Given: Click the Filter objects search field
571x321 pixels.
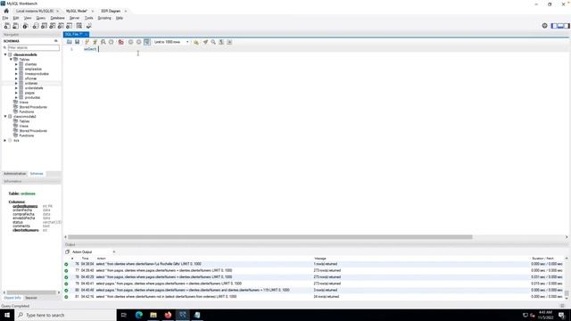Looking at the screenshot, I should [33, 47].
